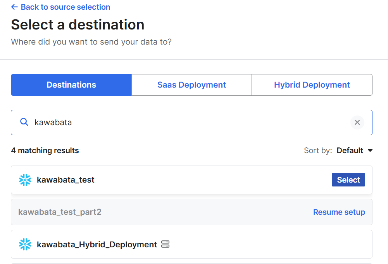Clear the search with the X icon
The height and width of the screenshot is (264, 388).
(357, 123)
